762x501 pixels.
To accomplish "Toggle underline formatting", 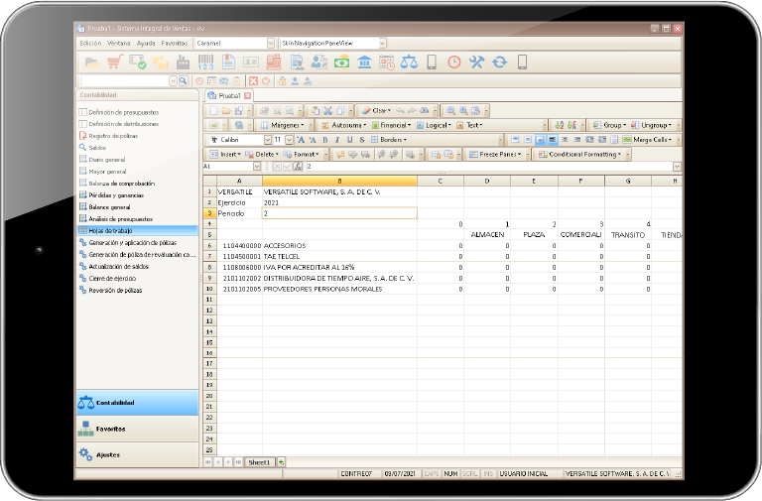I will (x=349, y=140).
